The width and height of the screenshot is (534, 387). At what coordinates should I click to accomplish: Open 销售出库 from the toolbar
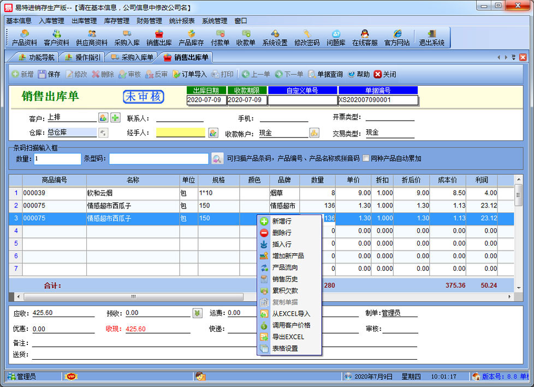point(159,38)
